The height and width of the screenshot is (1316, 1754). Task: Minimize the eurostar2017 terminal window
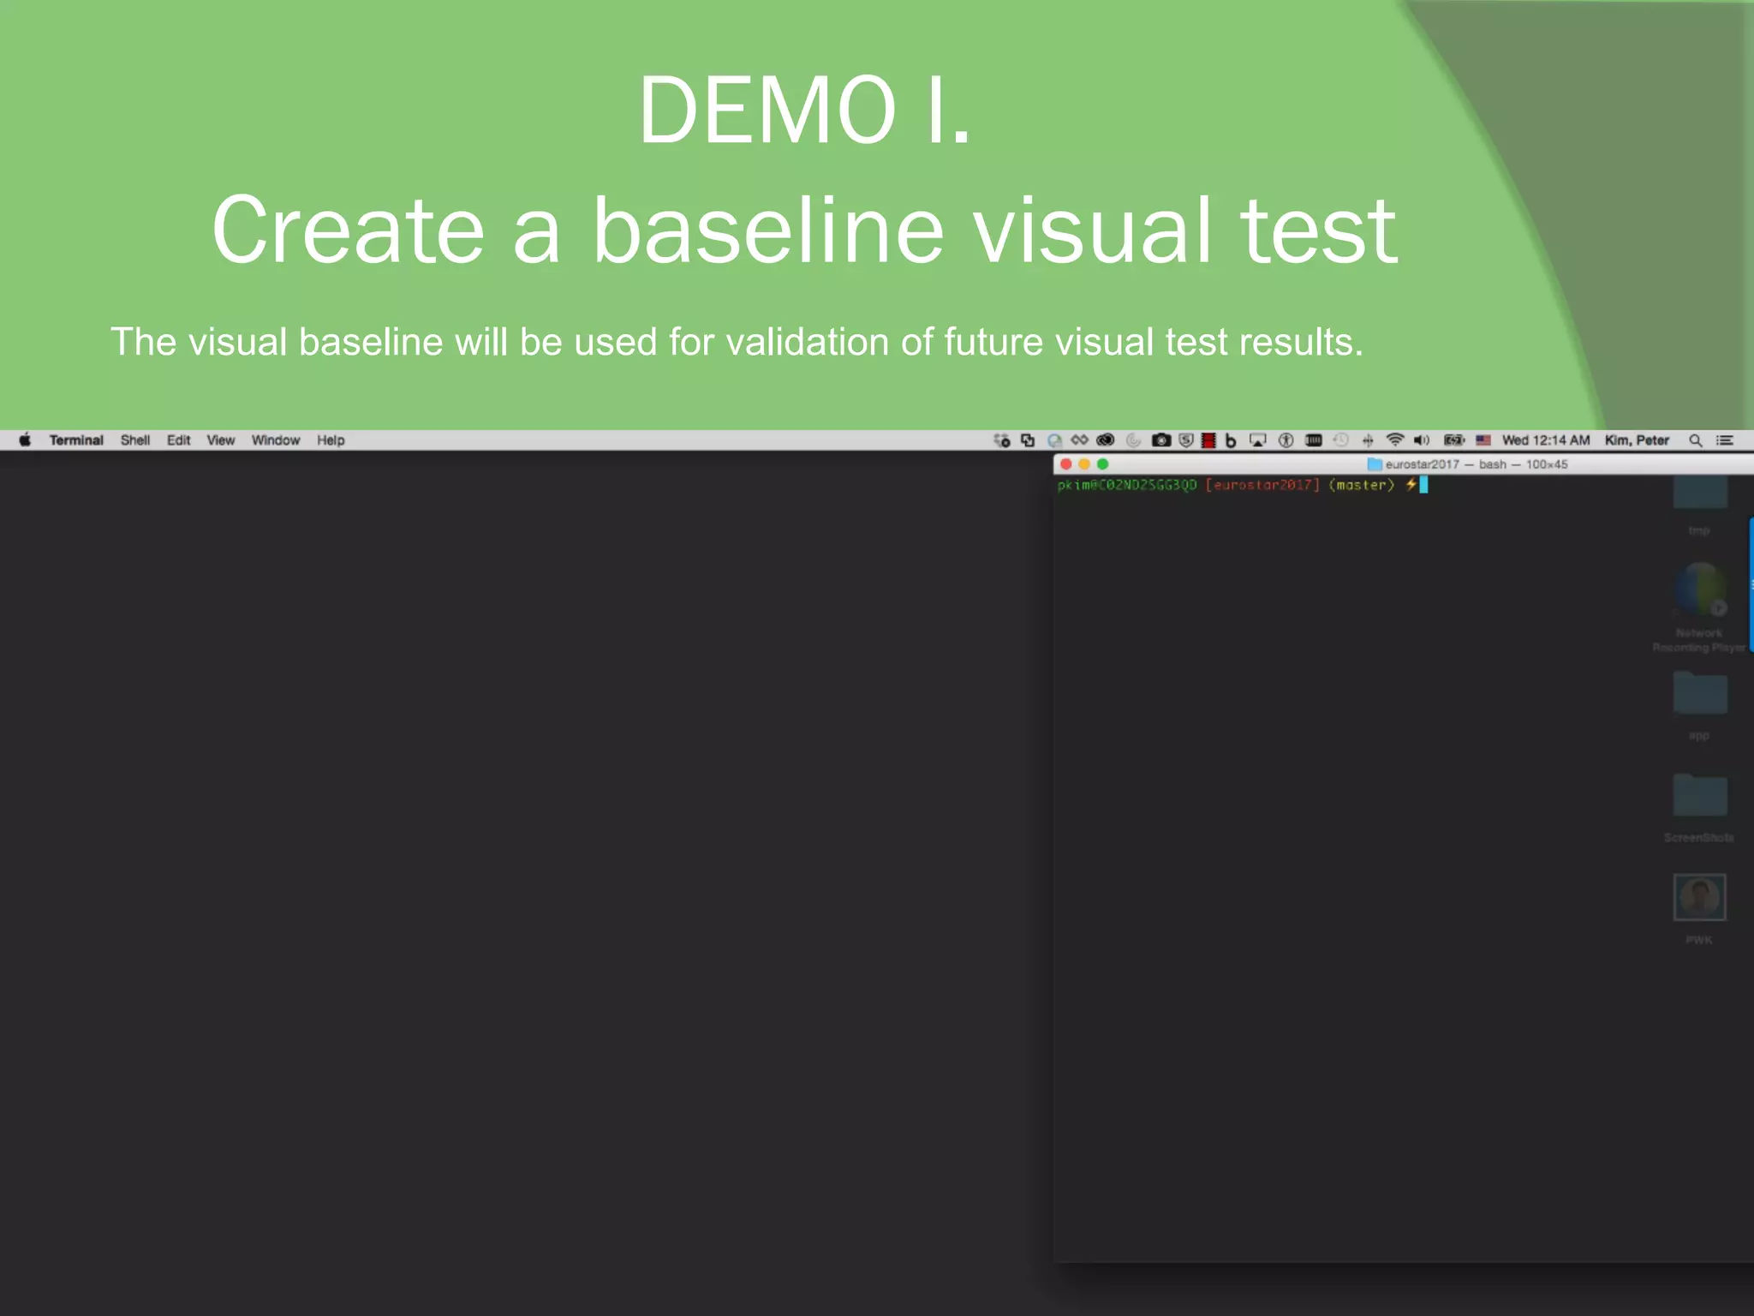tap(1084, 464)
